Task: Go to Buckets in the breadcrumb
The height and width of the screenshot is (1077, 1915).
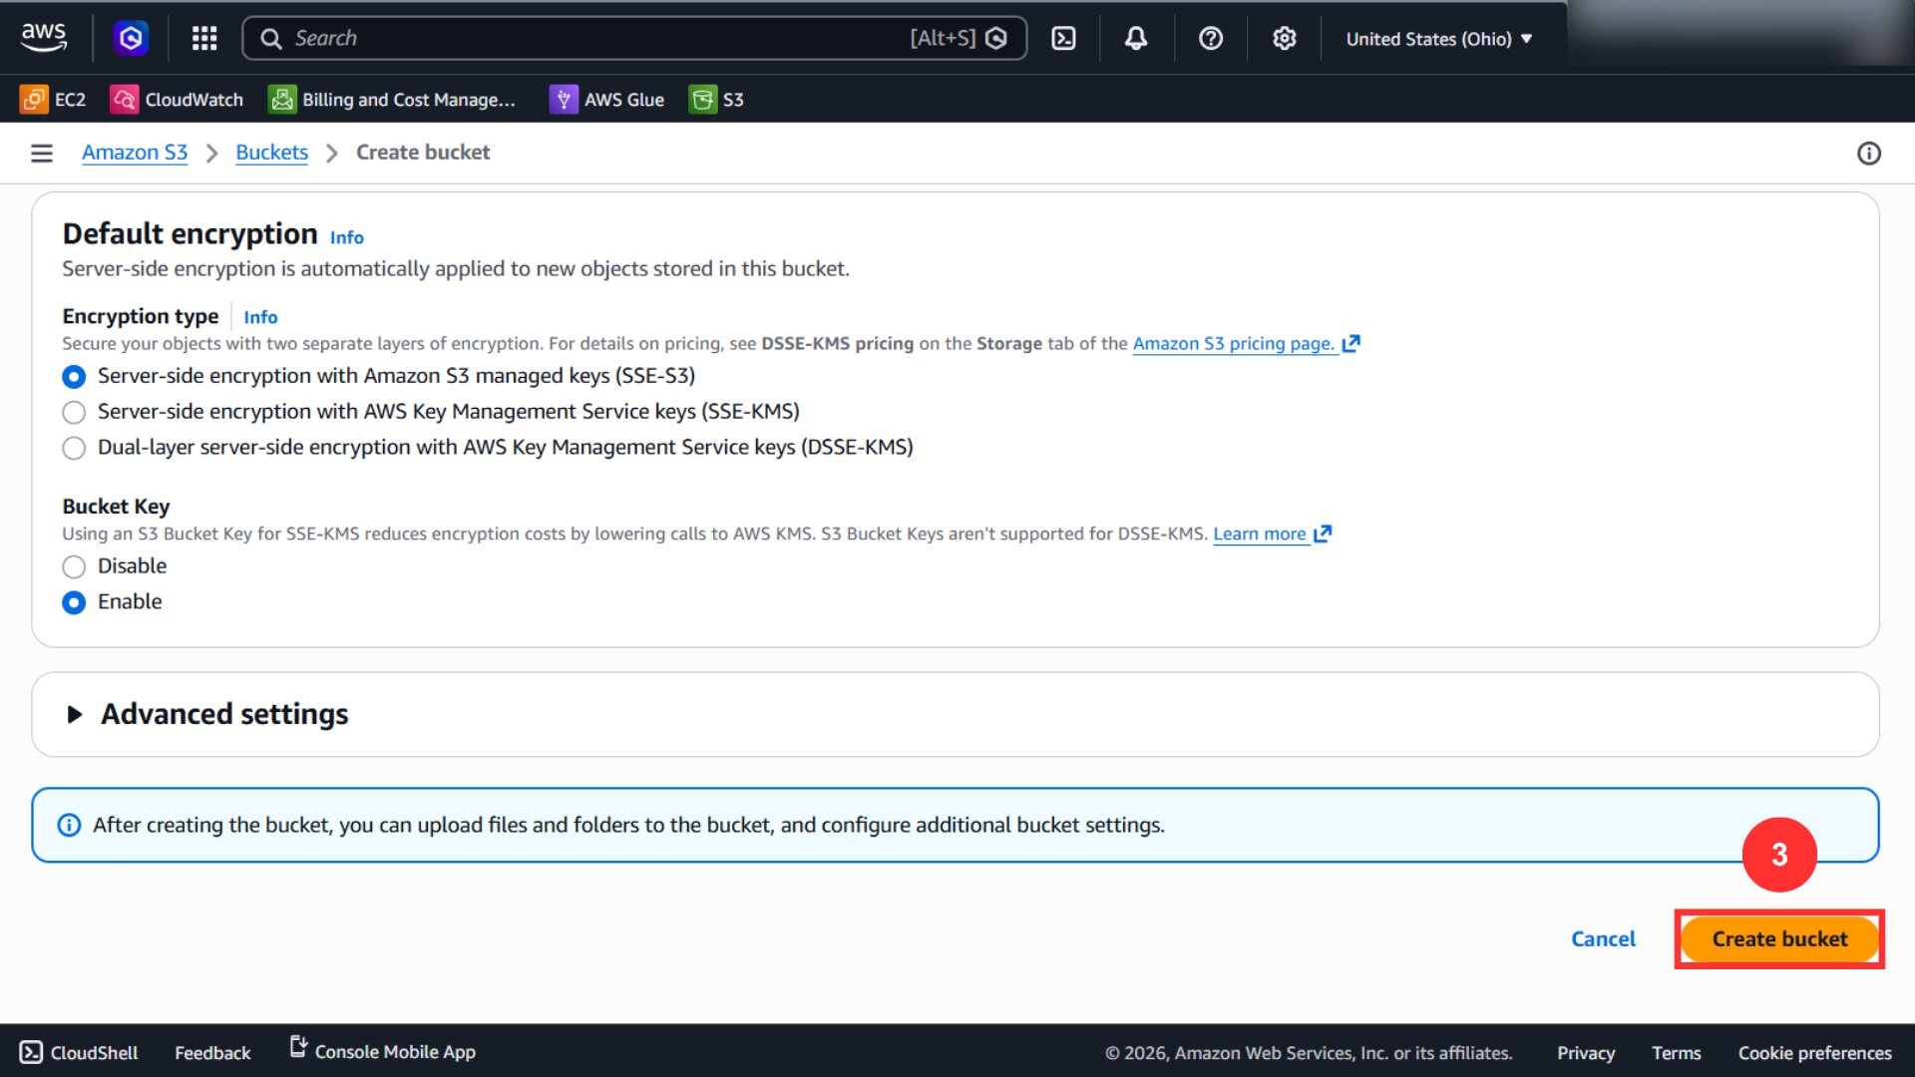Action: [271, 153]
